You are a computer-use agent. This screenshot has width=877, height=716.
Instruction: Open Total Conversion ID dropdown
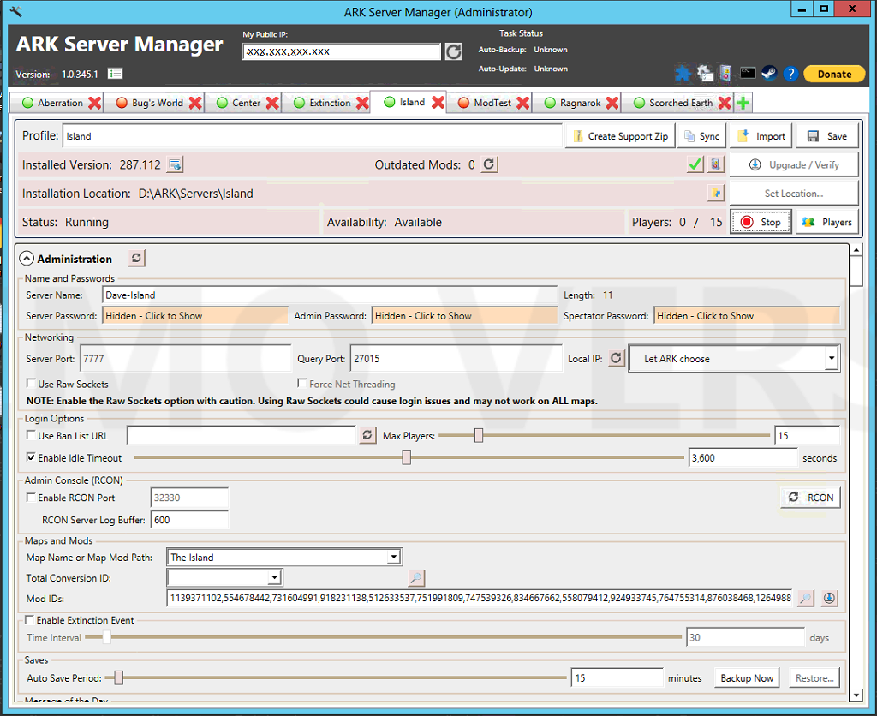(x=274, y=577)
